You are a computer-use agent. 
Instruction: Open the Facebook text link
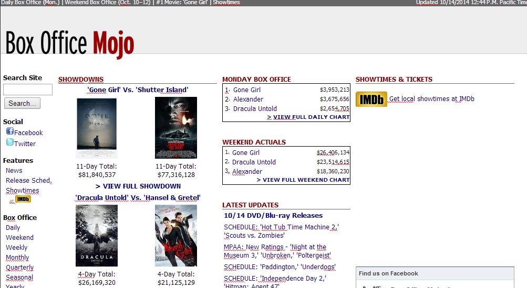pyautogui.click(x=28, y=132)
